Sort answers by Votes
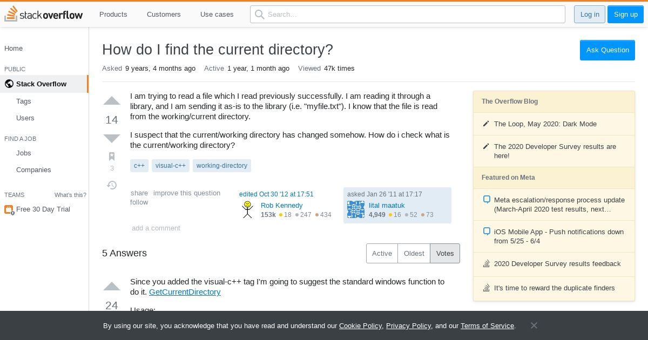 click(445, 254)
